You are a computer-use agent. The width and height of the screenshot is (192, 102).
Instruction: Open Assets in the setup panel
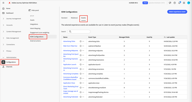[x=32, y=20]
